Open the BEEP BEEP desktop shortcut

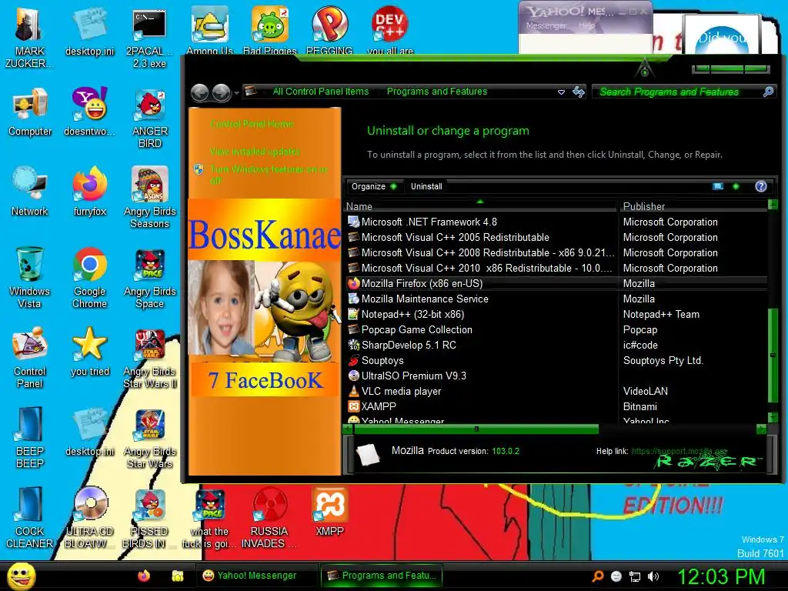[30, 437]
